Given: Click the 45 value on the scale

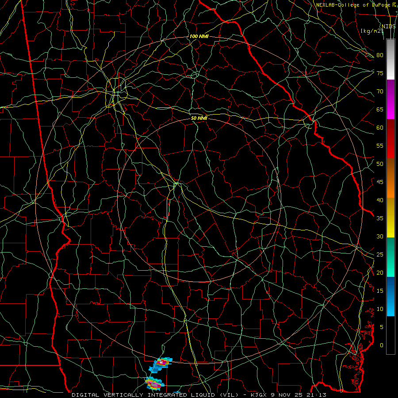Looking at the screenshot, I should click(x=380, y=182).
